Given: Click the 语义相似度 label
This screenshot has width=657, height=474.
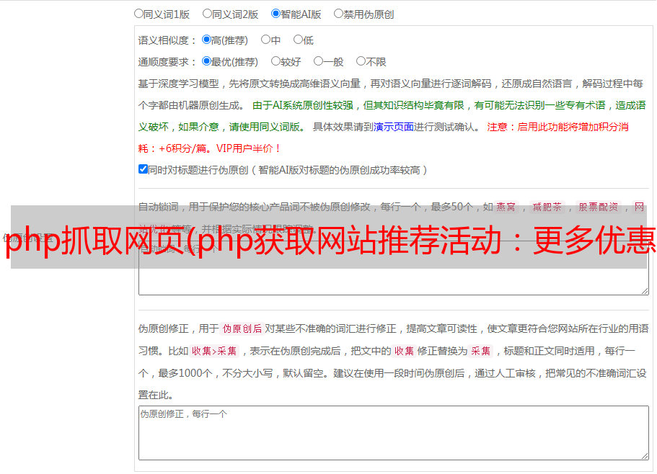Looking at the screenshot, I should click(167, 40).
